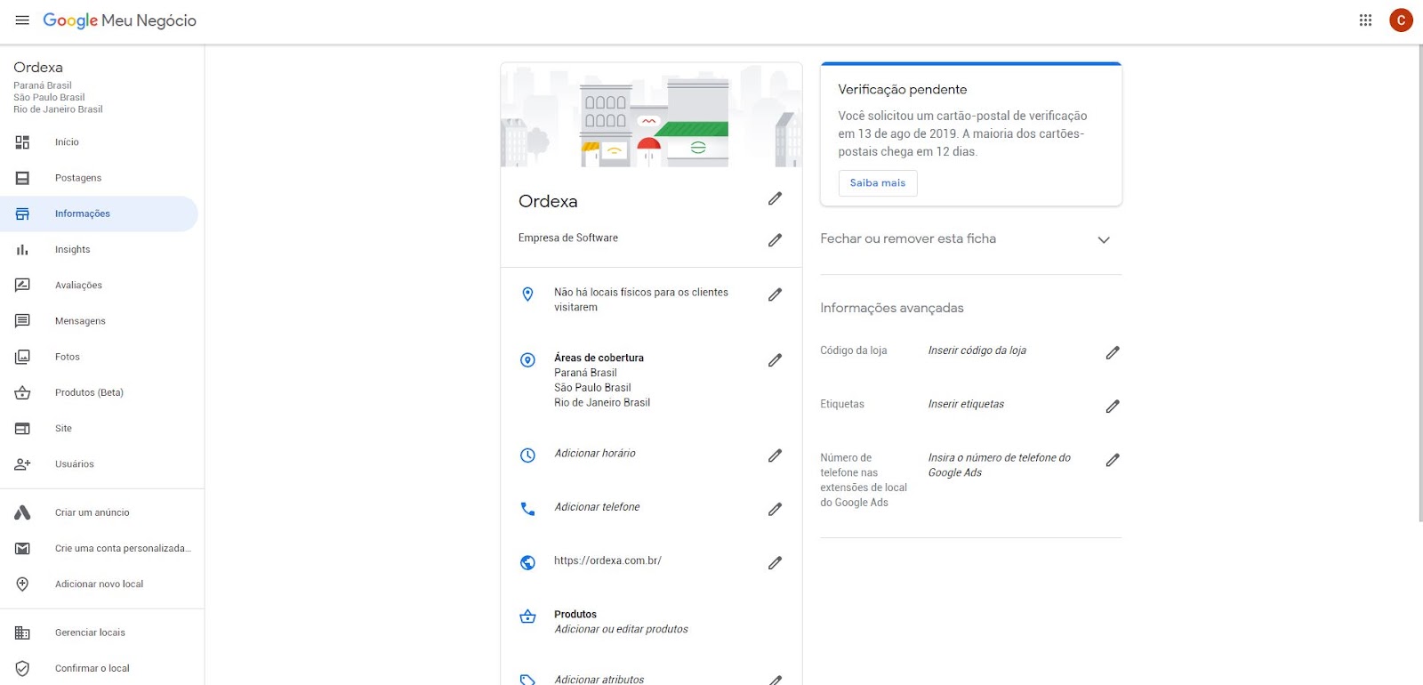Open Produtos (Beta) in sidebar

click(99, 392)
